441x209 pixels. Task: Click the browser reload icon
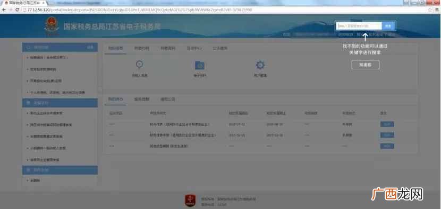[18, 10]
